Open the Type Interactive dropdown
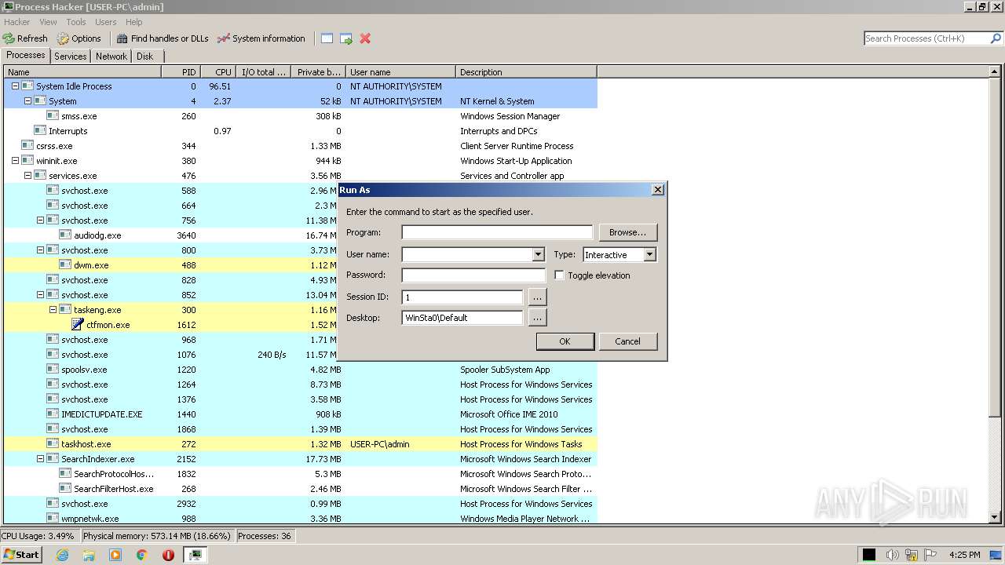 (x=649, y=254)
